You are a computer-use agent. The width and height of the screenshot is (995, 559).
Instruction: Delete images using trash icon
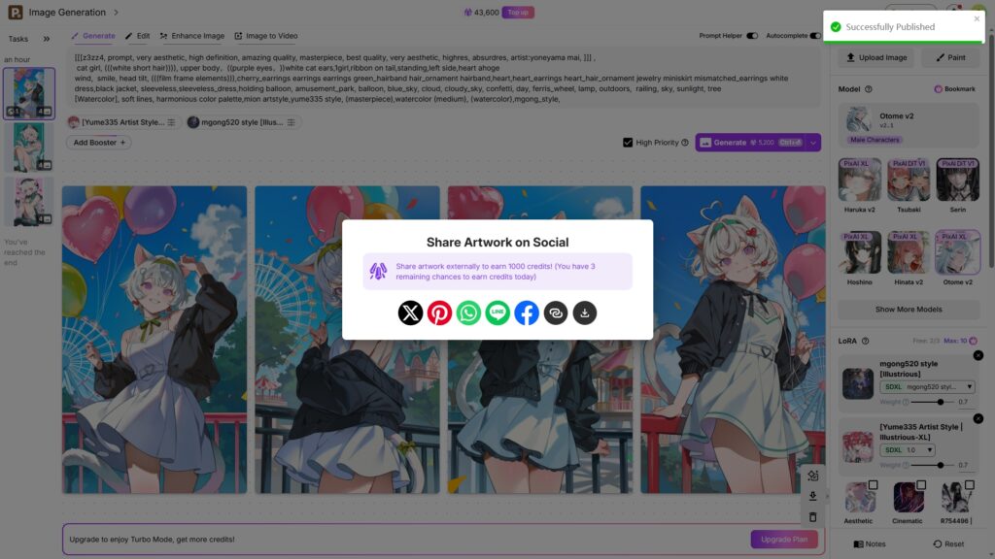[813, 517]
